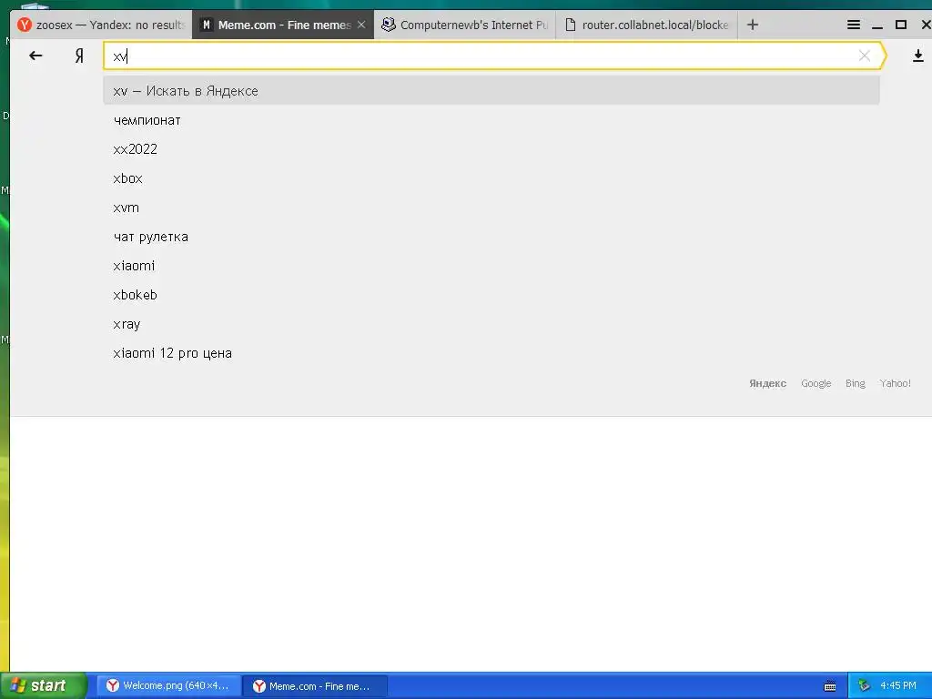Switch search engine to Bing
Image resolution: width=932 pixels, height=699 pixels.
pyautogui.click(x=856, y=383)
